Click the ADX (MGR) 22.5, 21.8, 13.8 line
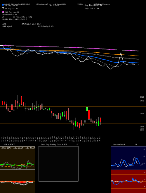The image size is (146, 193). pos(22,24)
